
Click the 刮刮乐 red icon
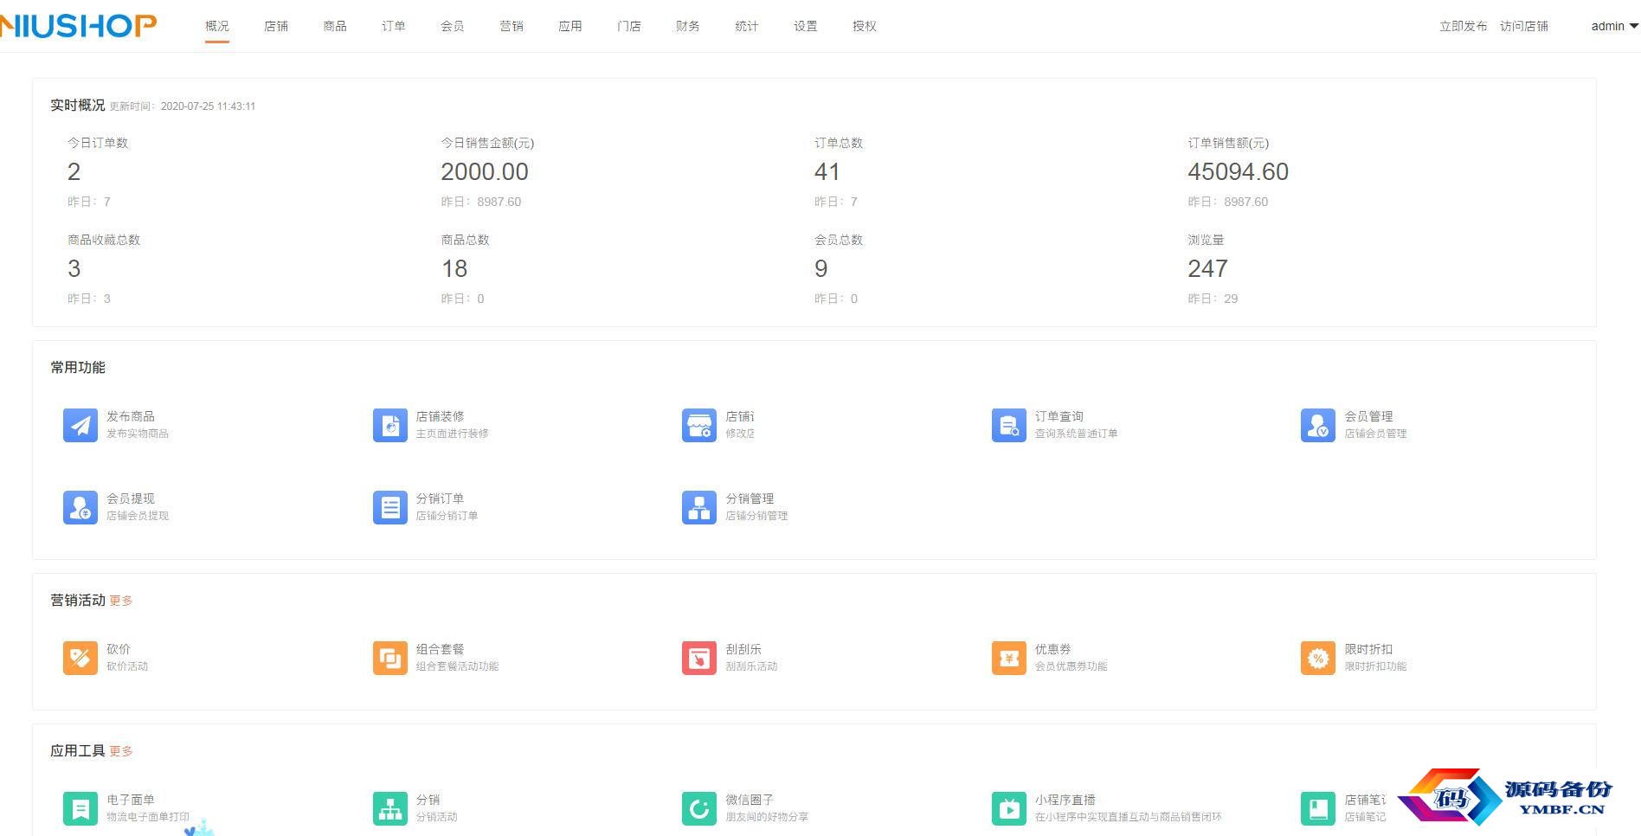coord(699,658)
